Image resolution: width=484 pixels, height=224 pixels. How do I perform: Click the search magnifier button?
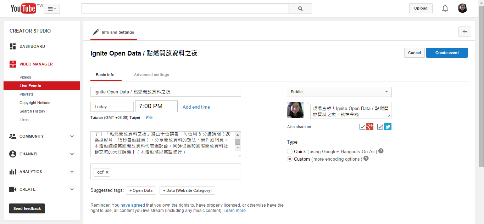click(x=300, y=8)
